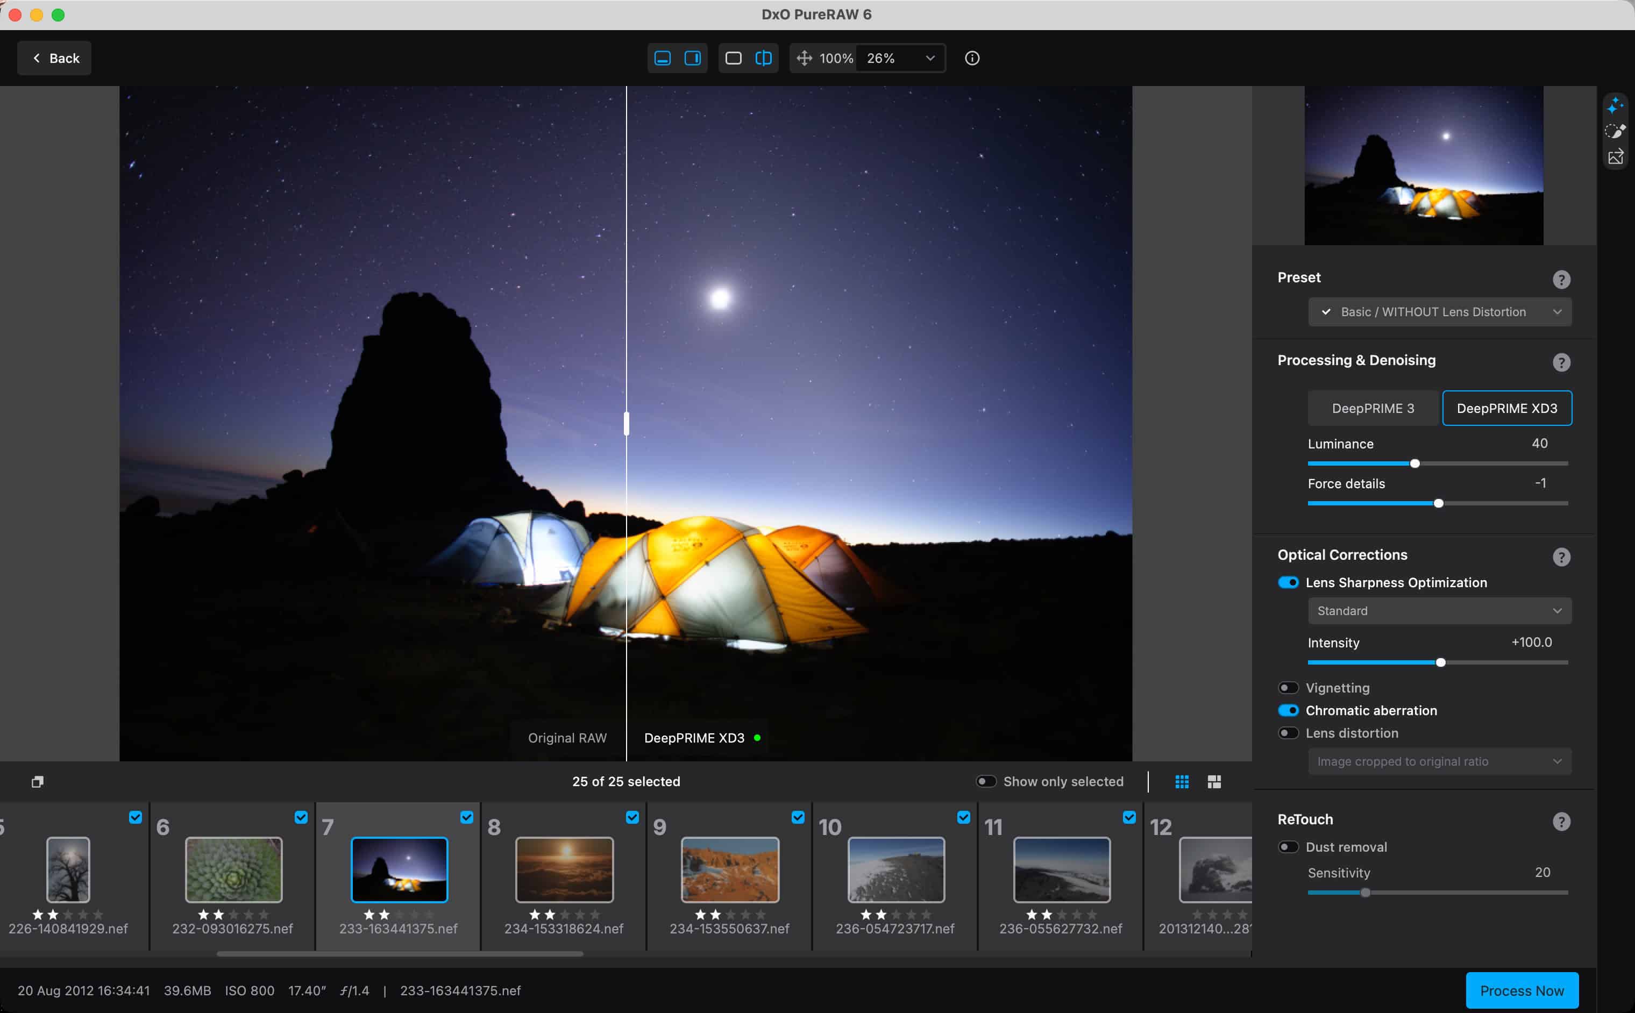Switch to split compare view icon
Image resolution: width=1635 pixels, height=1013 pixels.
(763, 58)
